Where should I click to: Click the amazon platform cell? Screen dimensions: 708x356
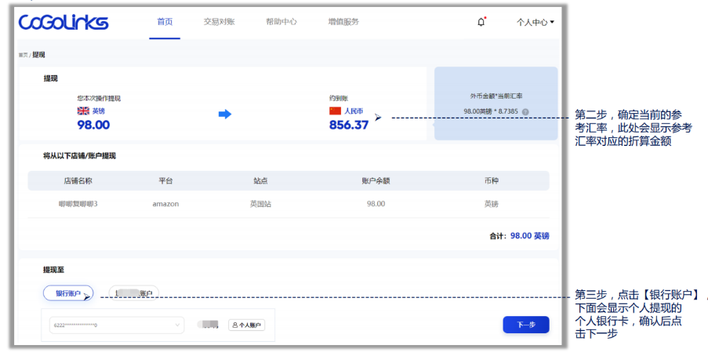tap(165, 204)
